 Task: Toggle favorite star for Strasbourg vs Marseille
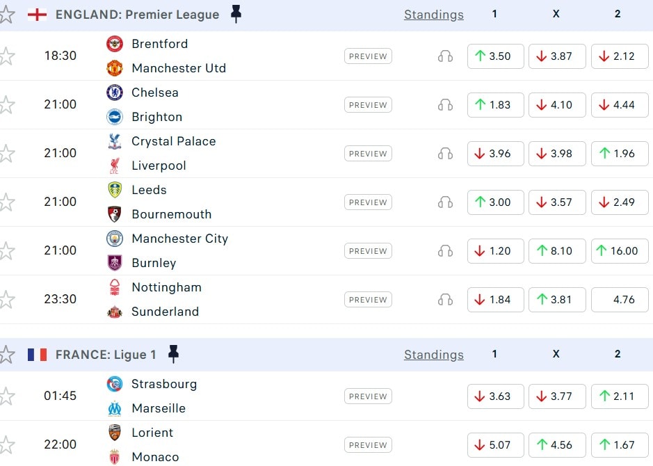point(6,396)
